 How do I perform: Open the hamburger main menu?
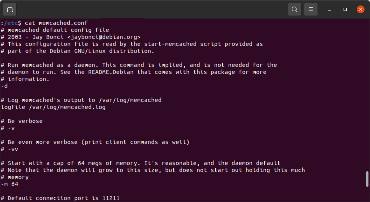[311, 9]
